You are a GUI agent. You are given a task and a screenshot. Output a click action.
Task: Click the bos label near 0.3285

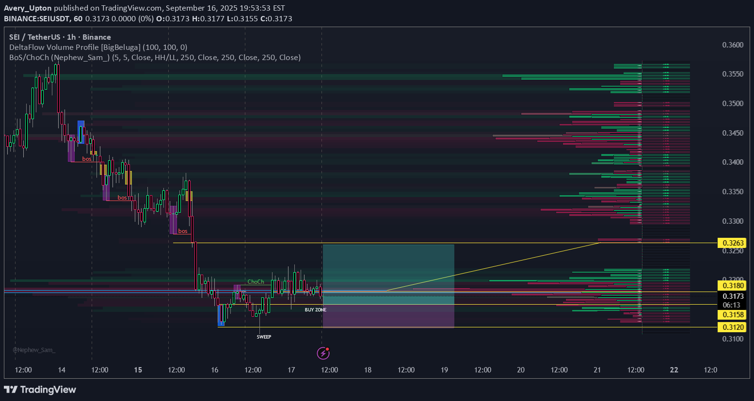[x=183, y=231]
